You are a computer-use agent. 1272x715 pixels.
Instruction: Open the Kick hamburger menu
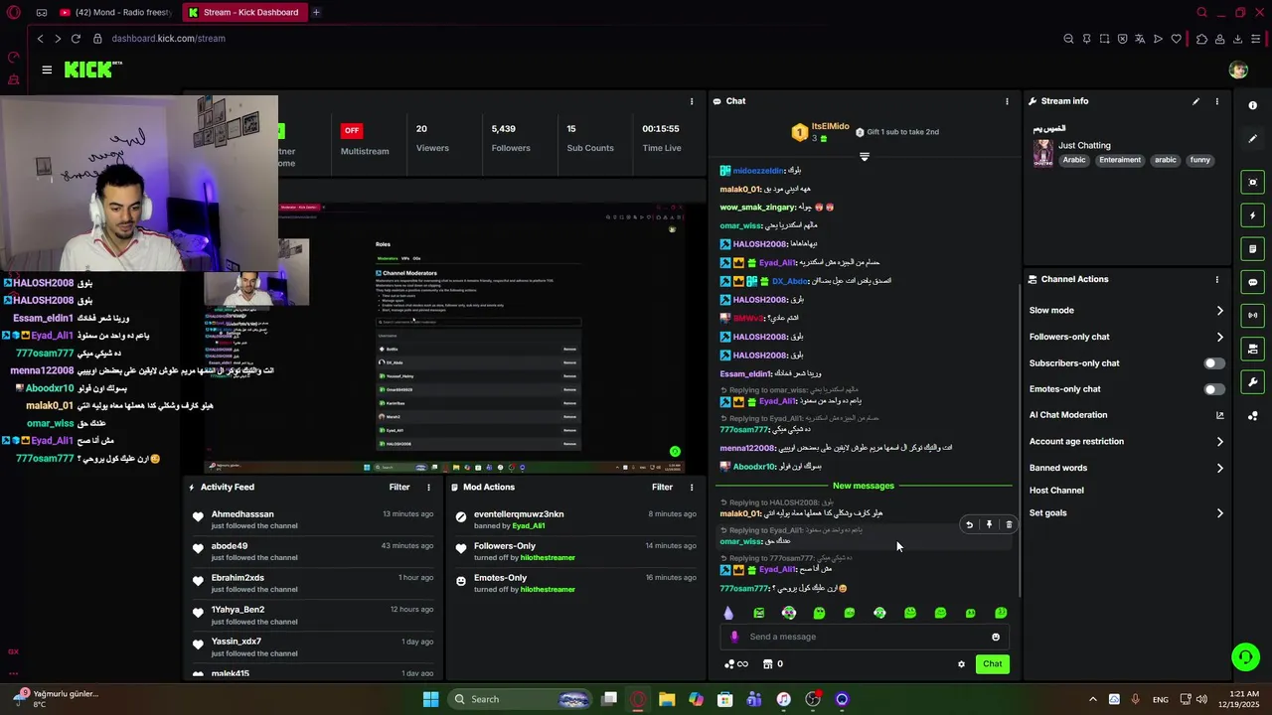tap(47, 70)
